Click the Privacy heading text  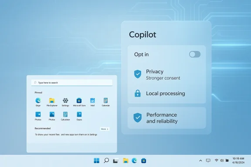coord(155,72)
